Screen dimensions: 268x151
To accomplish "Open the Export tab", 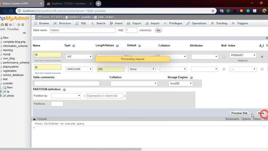I will pyautogui.click(x=134, y=23).
